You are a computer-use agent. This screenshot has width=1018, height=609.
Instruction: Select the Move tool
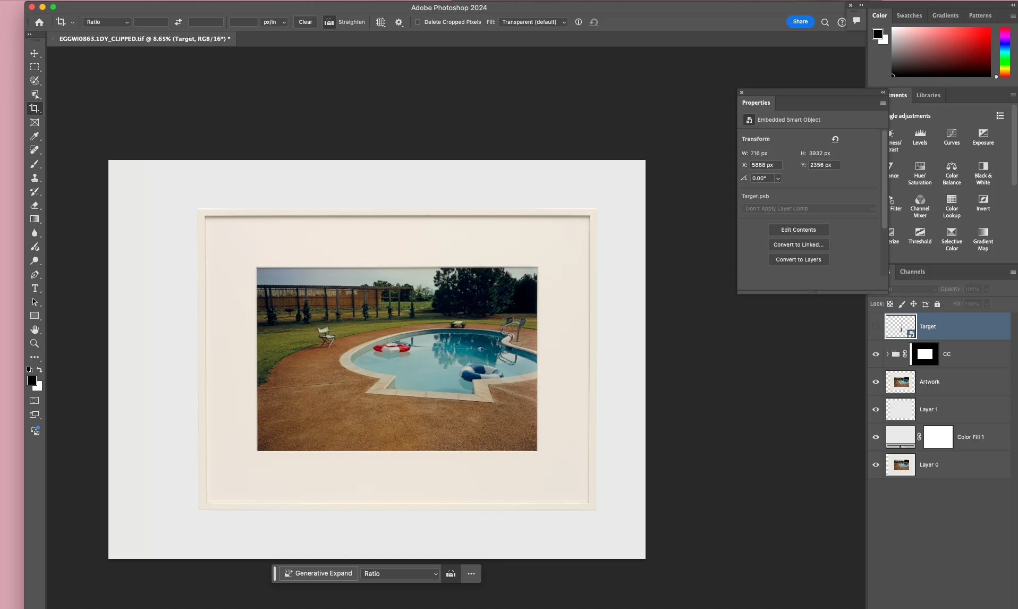coord(35,54)
